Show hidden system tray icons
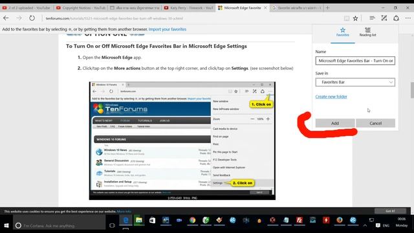This screenshot has width=414, height=233. tap(365, 225)
